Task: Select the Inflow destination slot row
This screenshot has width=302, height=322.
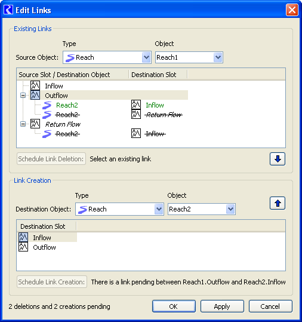Action: (48, 237)
